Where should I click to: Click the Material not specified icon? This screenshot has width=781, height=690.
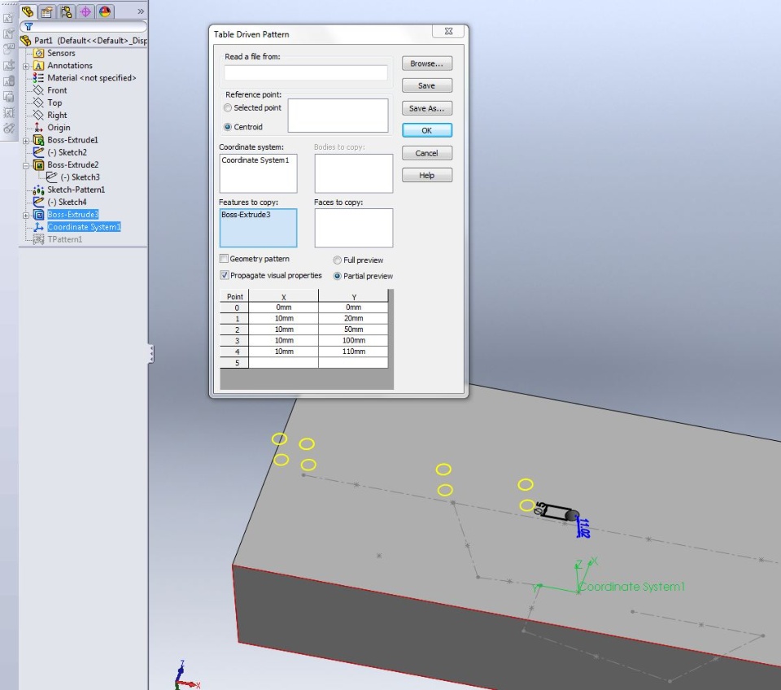click(38, 78)
